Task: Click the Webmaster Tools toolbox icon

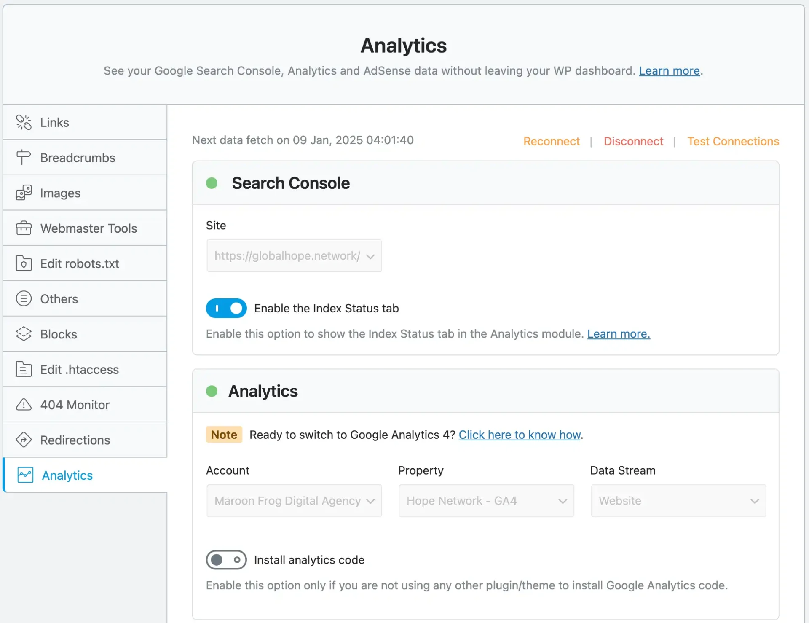Action: (x=24, y=228)
